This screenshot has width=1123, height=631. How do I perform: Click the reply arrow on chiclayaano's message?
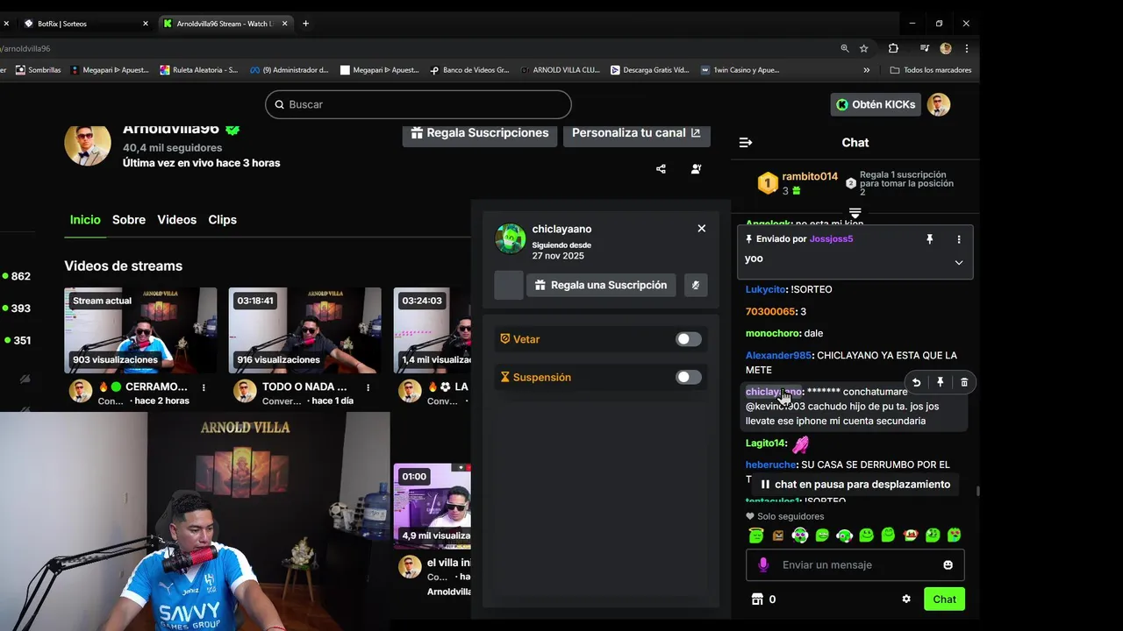(916, 382)
